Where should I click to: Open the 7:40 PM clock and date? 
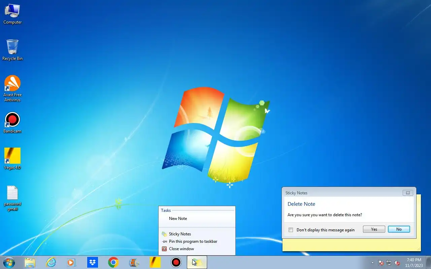point(414,263)
